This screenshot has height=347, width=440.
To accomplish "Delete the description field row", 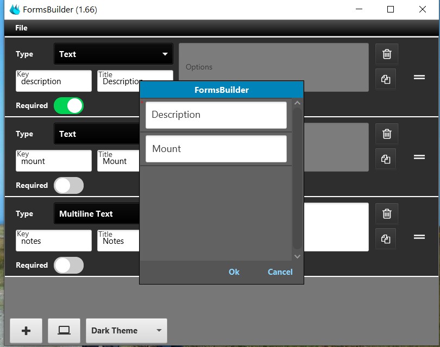I will 387,54.
